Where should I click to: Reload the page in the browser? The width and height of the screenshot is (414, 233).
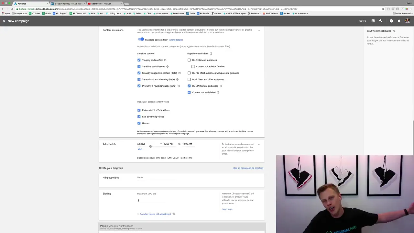[12, 9]
